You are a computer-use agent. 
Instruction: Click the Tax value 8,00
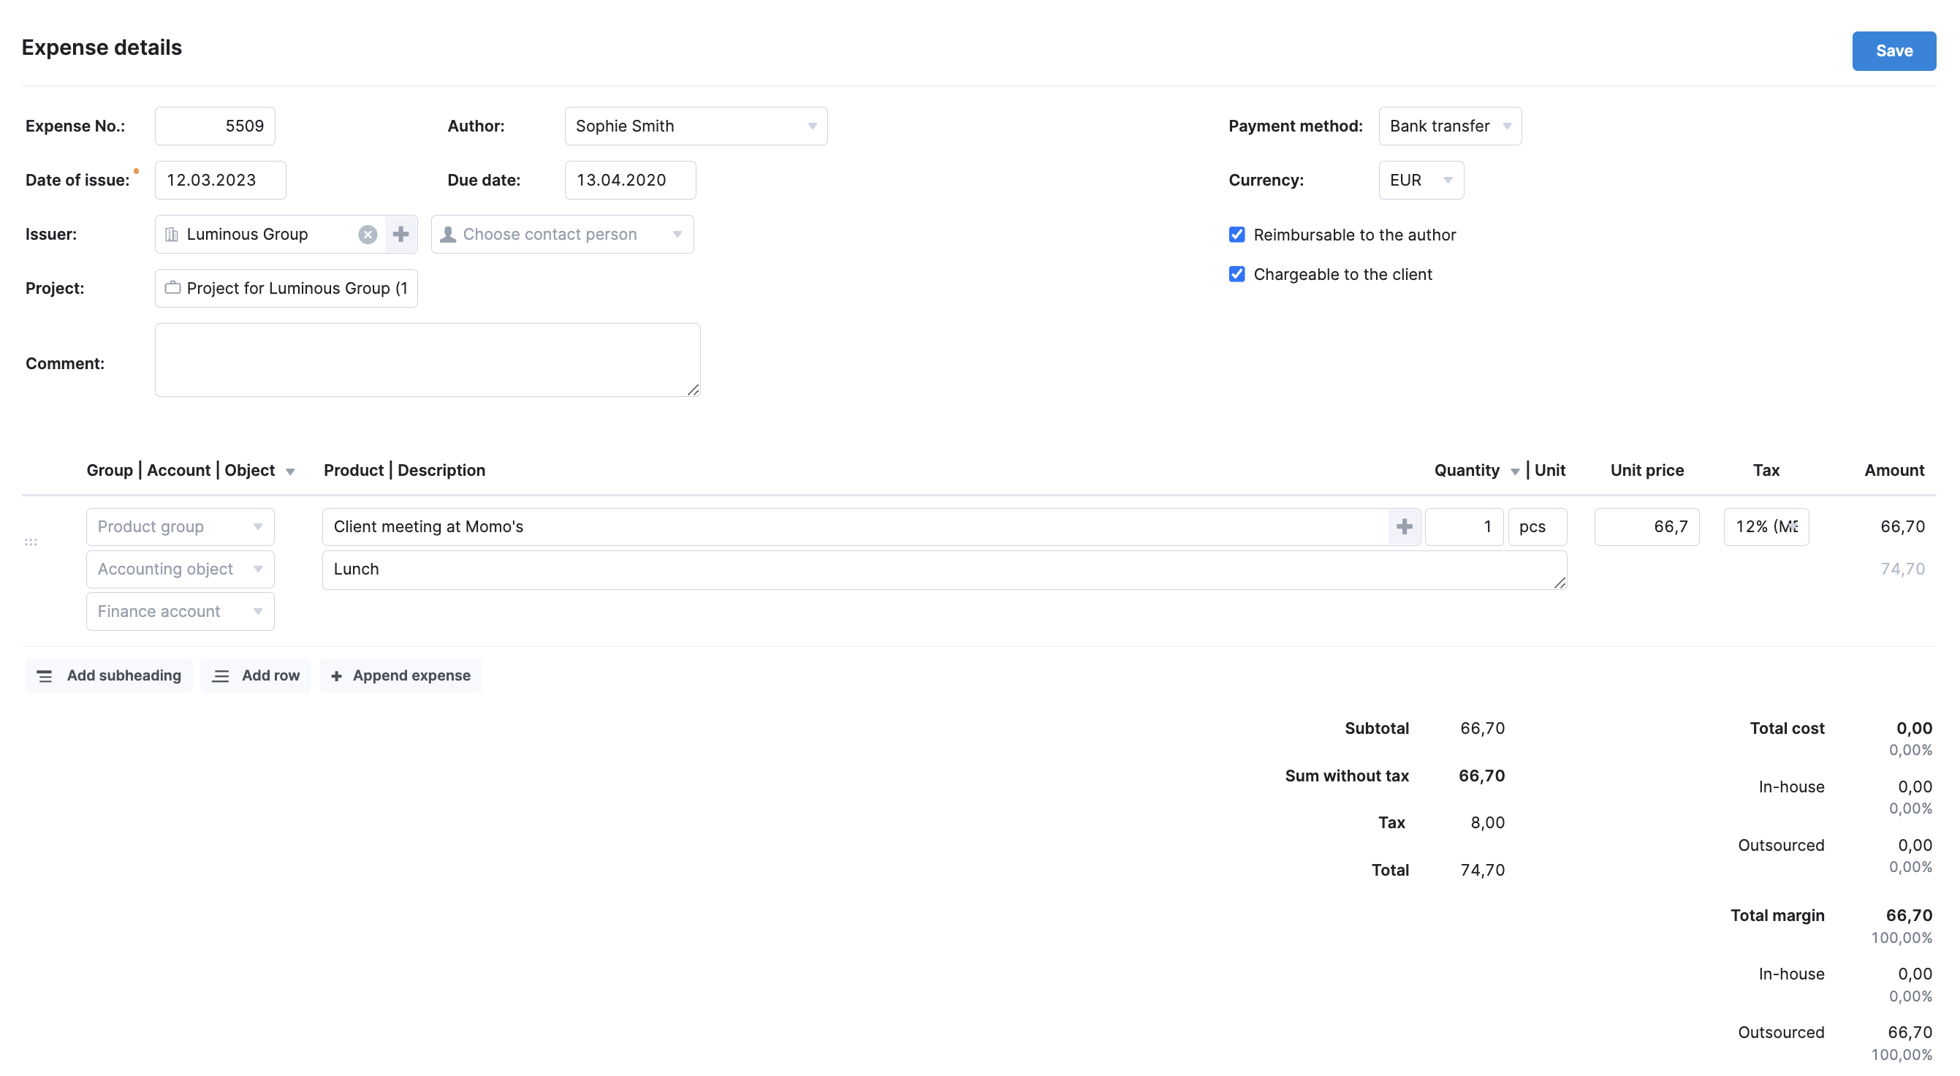(x=1486, y=822)
